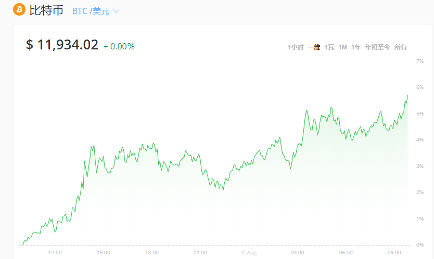434x259 pixels.
Task: Click the 比特币 title text
Action: [x=46, y=10]
